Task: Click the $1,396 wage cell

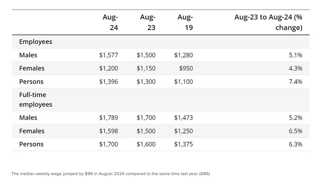Action: click(x=109, y=82)
